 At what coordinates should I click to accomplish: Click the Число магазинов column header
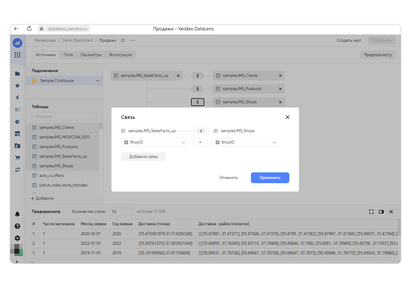(x=59, y=224)
